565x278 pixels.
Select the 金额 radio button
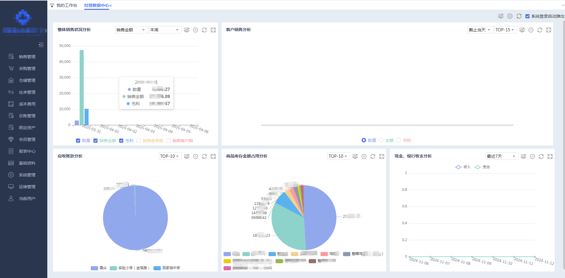point(381,140)
